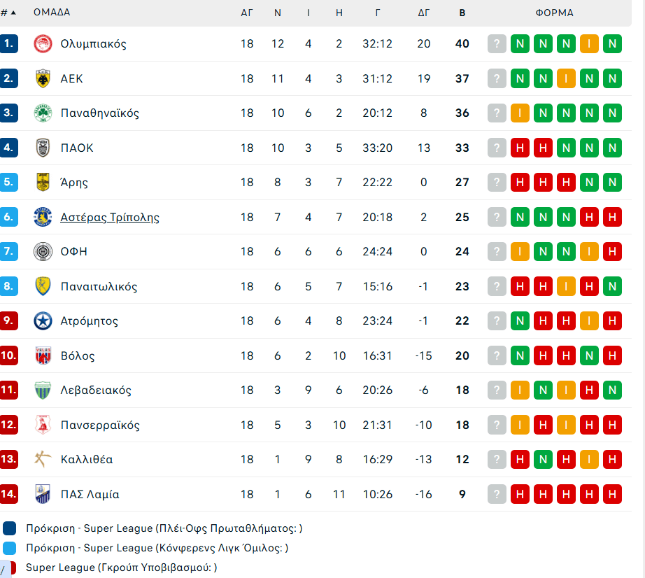Screen dimensions: 645x578
Task: Click the ΠΑΟΚ team crest
Action: (43, 148)
